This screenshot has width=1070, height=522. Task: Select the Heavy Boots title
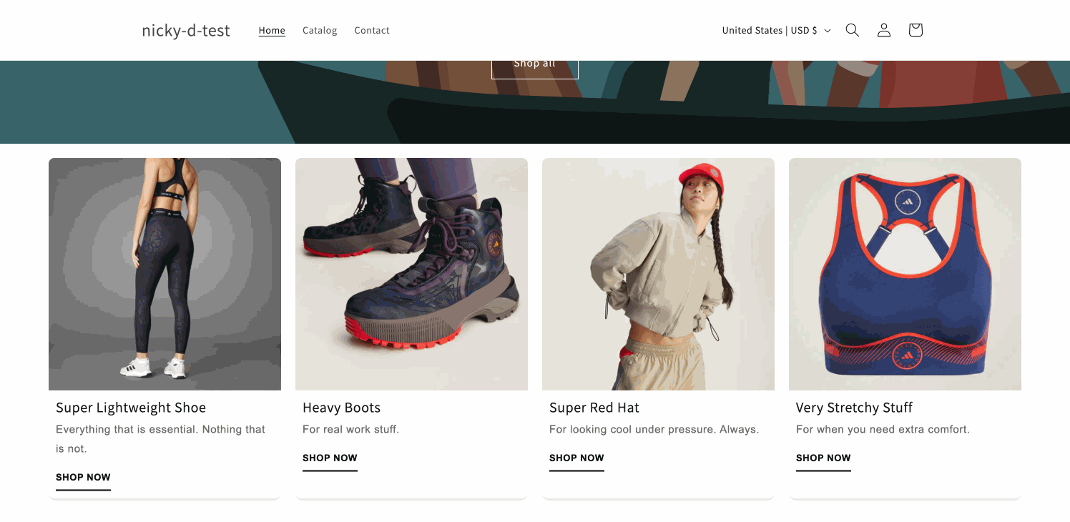[x=341, y=408]
